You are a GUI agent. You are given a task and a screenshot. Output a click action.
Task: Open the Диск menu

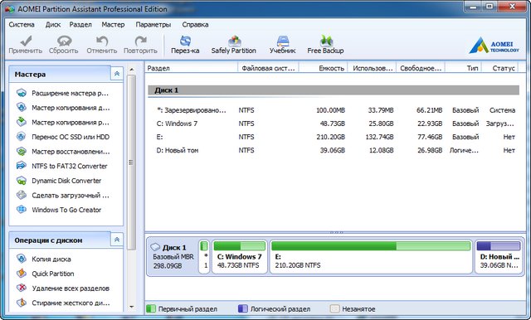pos(53,25)
